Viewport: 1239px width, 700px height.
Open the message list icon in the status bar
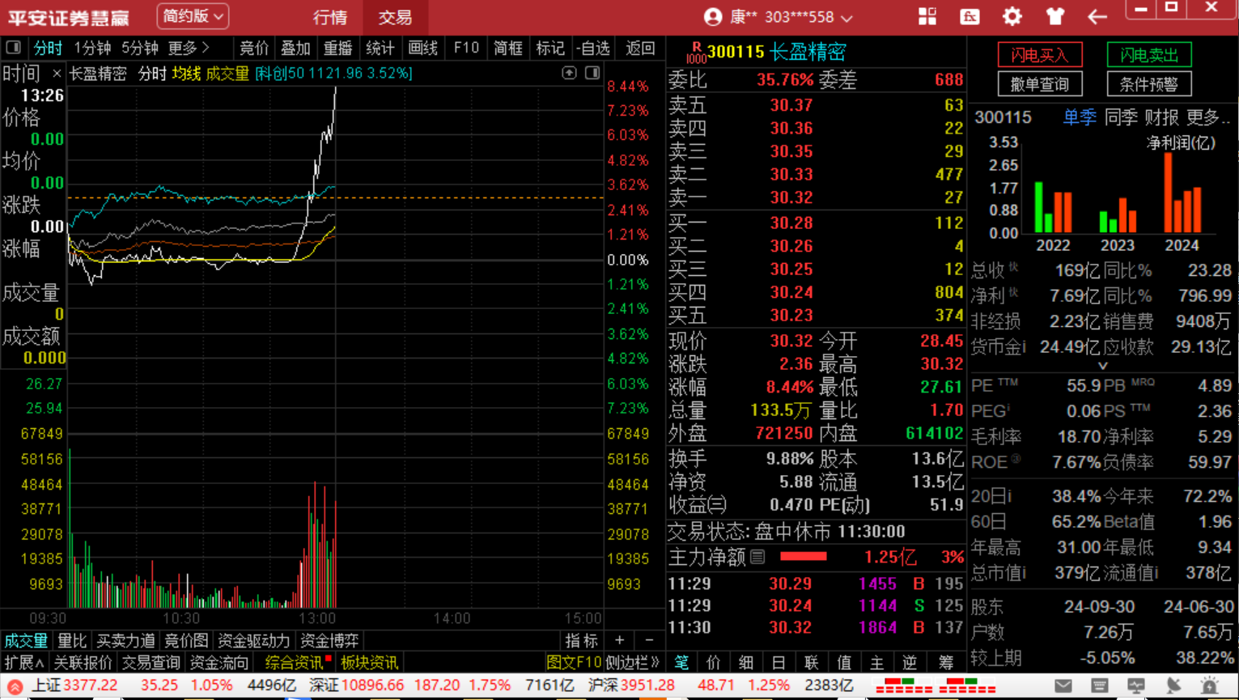click(1099, 686)
